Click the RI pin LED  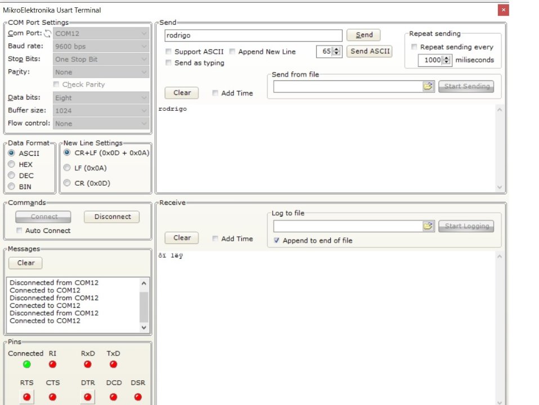[x=52, y=364]
